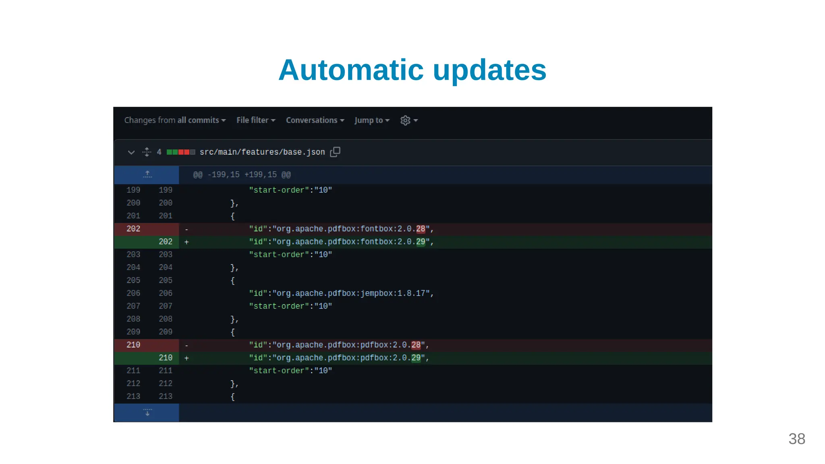Open the Jump to dropdown
825x464 pixels.
372,120
